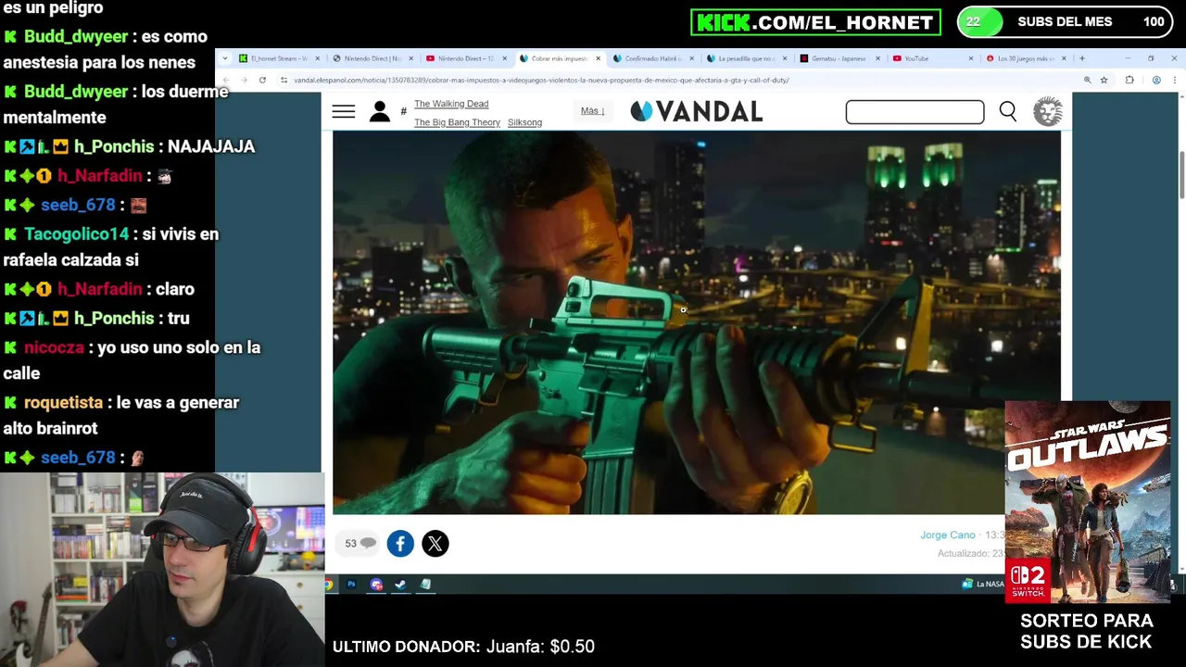View site information icon in address bar

284,80
